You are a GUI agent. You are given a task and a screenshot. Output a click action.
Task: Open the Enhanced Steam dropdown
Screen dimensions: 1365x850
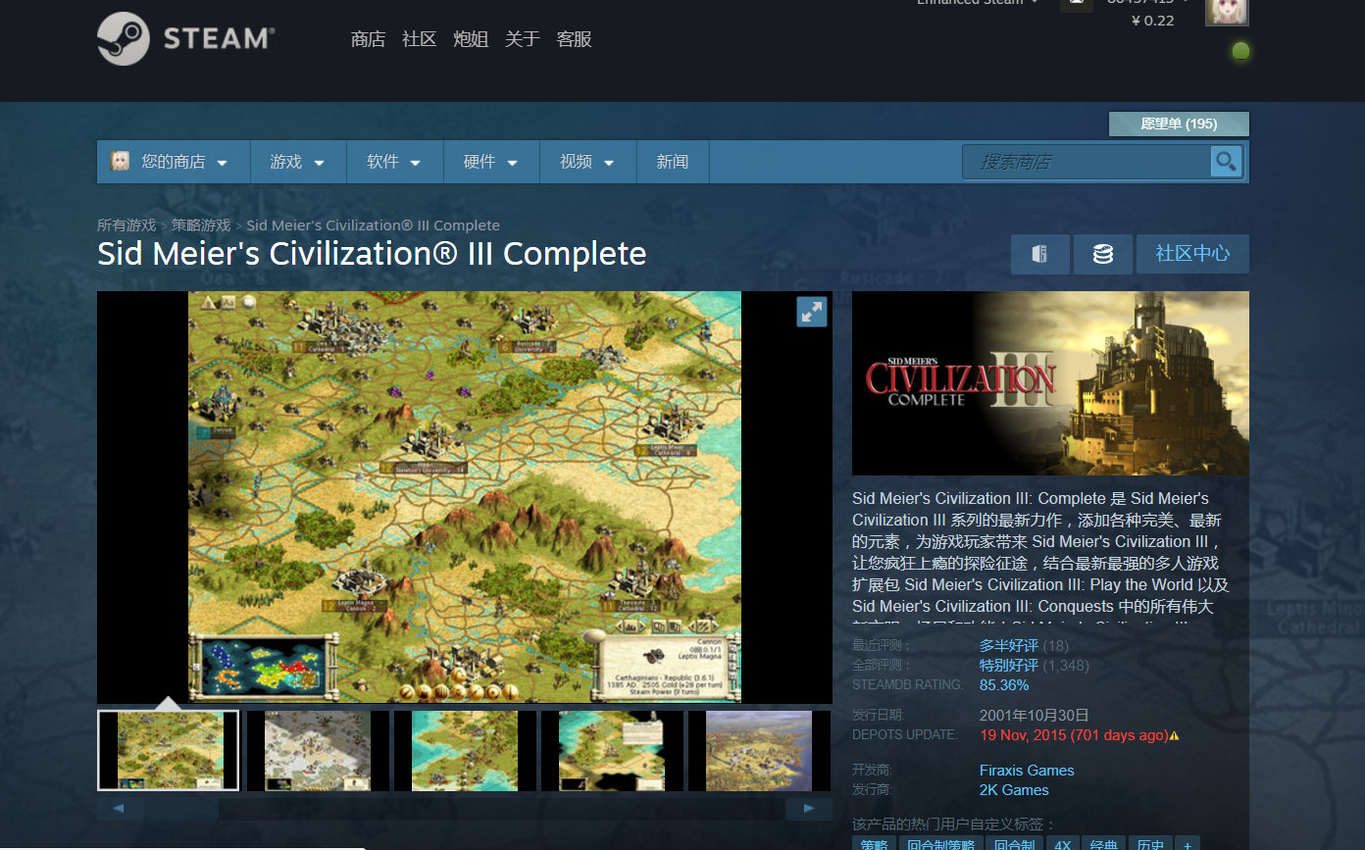point(978,3)
